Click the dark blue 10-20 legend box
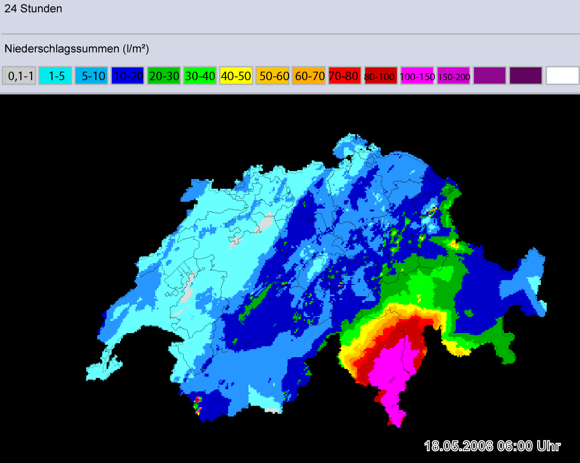The width and height of the screenshot is (580, 463). [x=127, y=76]
